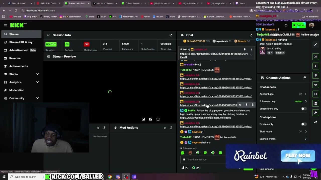
Task: Click the BotRix username in chat
Action: click(x=192, y=110)
